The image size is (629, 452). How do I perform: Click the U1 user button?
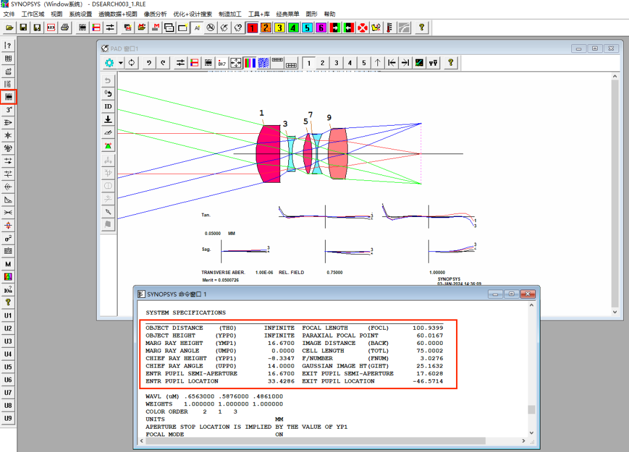click(8, 315)
